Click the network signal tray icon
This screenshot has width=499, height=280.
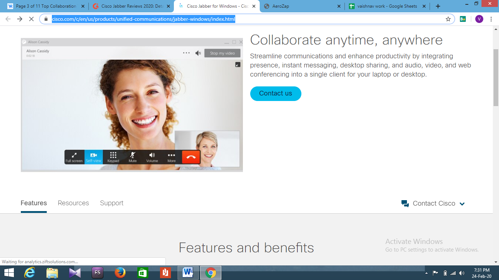tap(453, 273)
